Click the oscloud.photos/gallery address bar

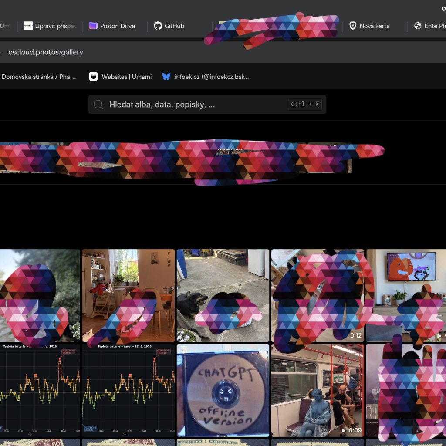click(x=223, y=52)
